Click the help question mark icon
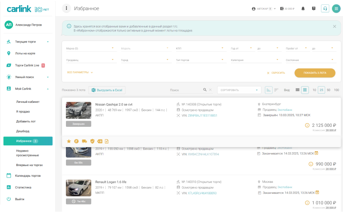 pyautogui.click(x=314, y=8)
